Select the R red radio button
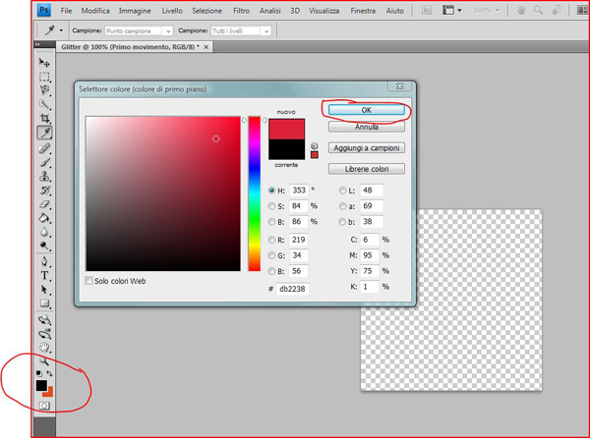 click(x=271, y=240)
